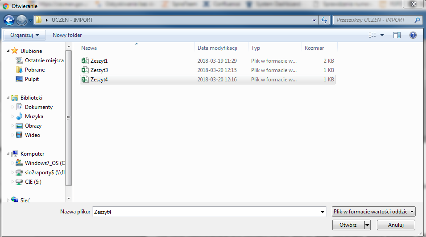Expand the file type filter dropdown
The height and width of the screenshot is (237, 426).
pyautogui.click(x=374, y=212)
